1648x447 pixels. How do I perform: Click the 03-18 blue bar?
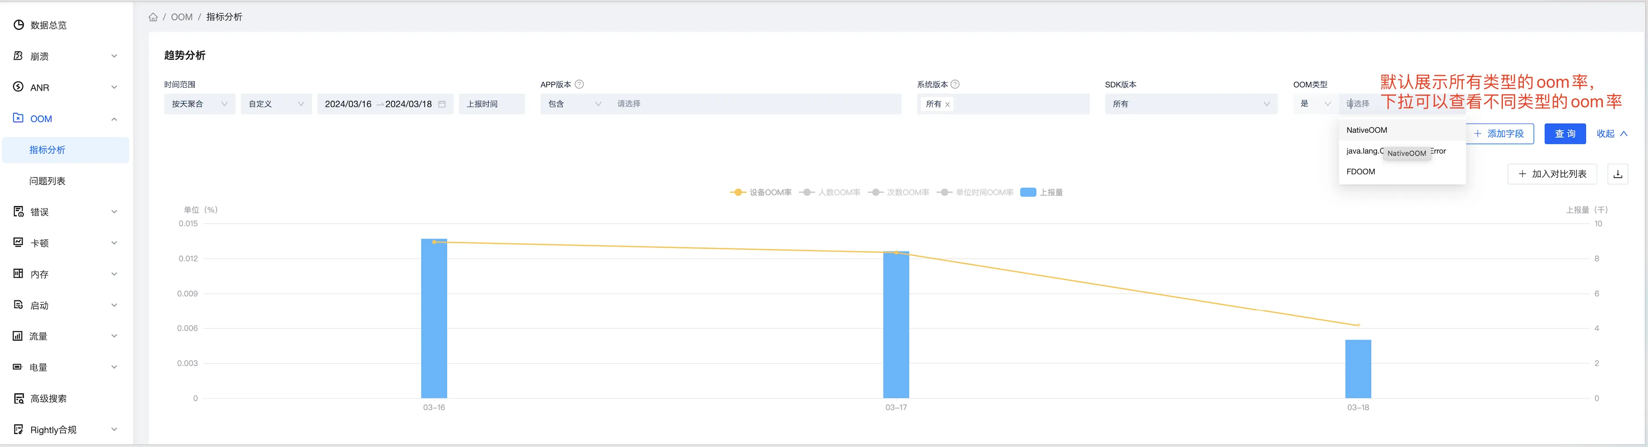(x=1358, y=369)
